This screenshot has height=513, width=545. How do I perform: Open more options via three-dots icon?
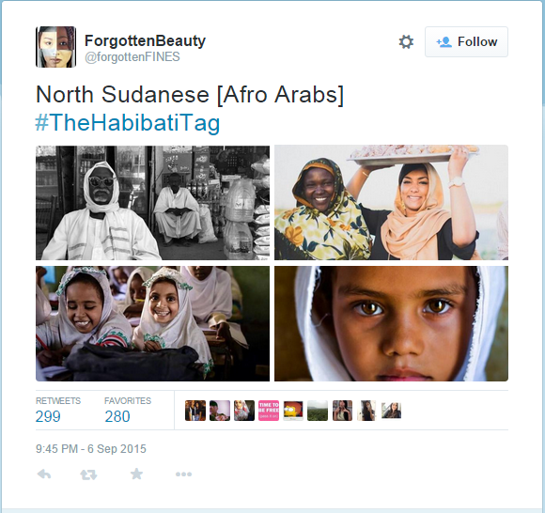(183, 474)
